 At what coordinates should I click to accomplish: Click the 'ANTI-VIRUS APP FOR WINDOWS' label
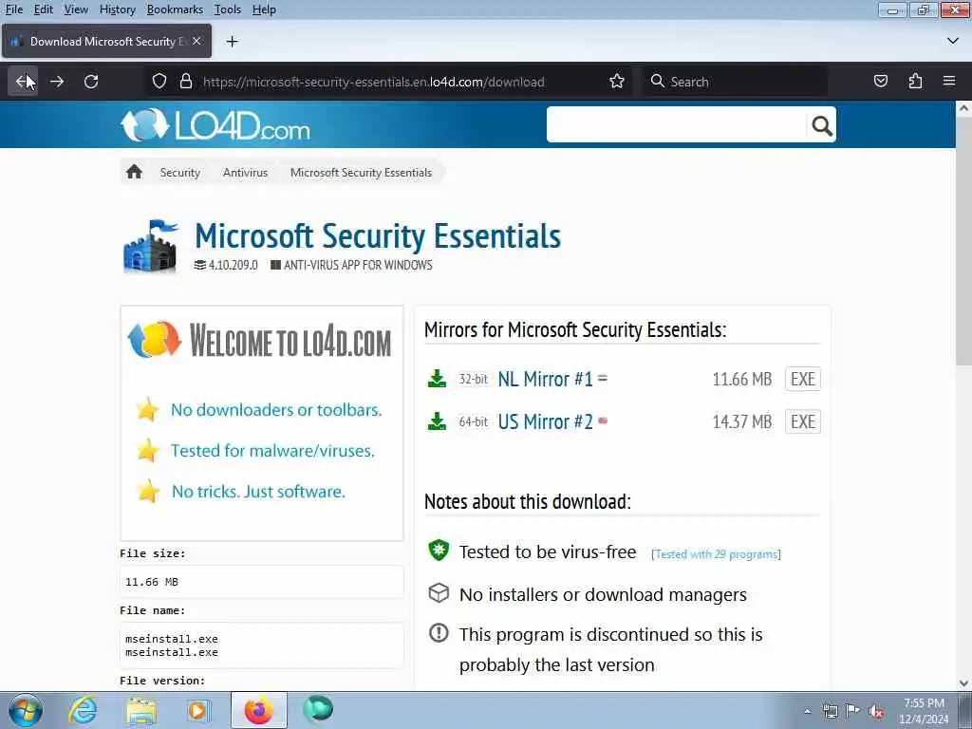358,265
